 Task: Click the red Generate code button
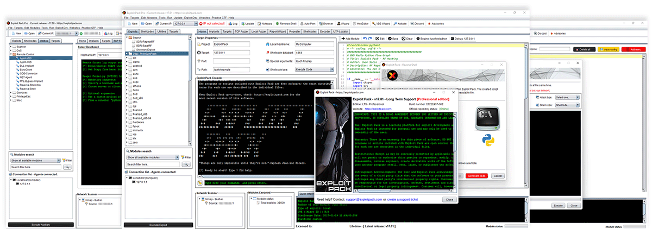click(x=478, y=176)
